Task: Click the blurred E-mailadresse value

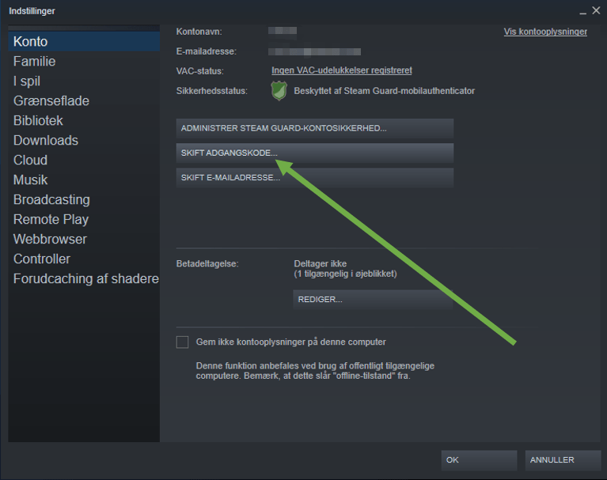Action: [314, 51]
